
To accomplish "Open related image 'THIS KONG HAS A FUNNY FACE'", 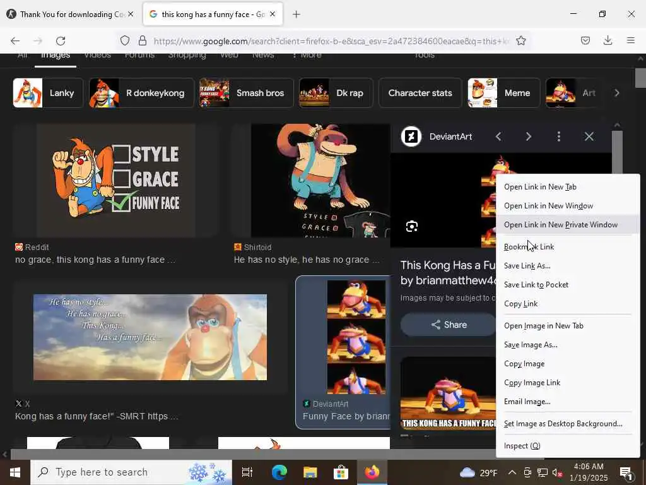I will [449, 394].
